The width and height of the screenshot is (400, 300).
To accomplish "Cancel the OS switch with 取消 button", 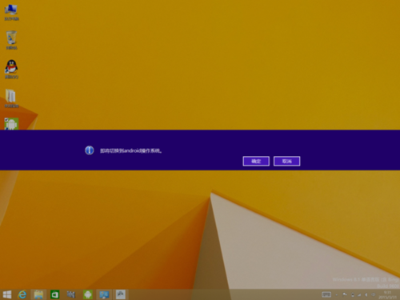I will [x=286, y=161].
